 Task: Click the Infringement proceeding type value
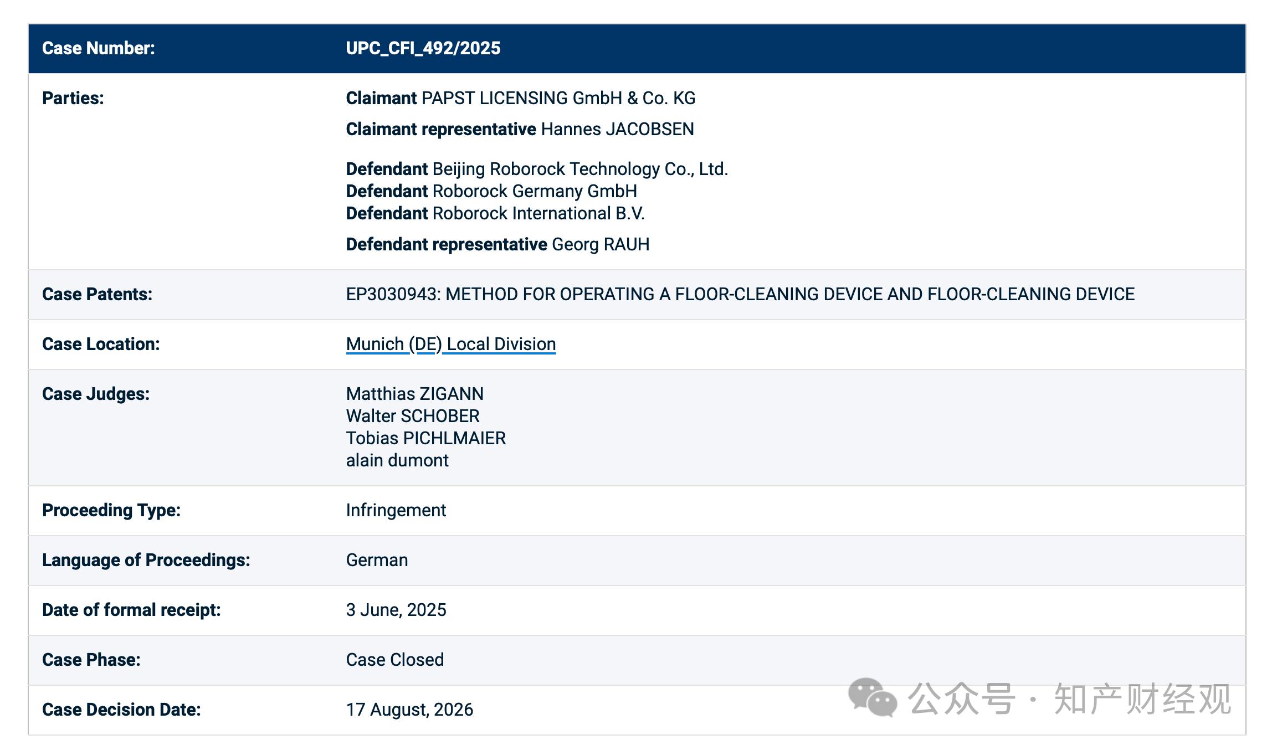[x=396, y=510]
